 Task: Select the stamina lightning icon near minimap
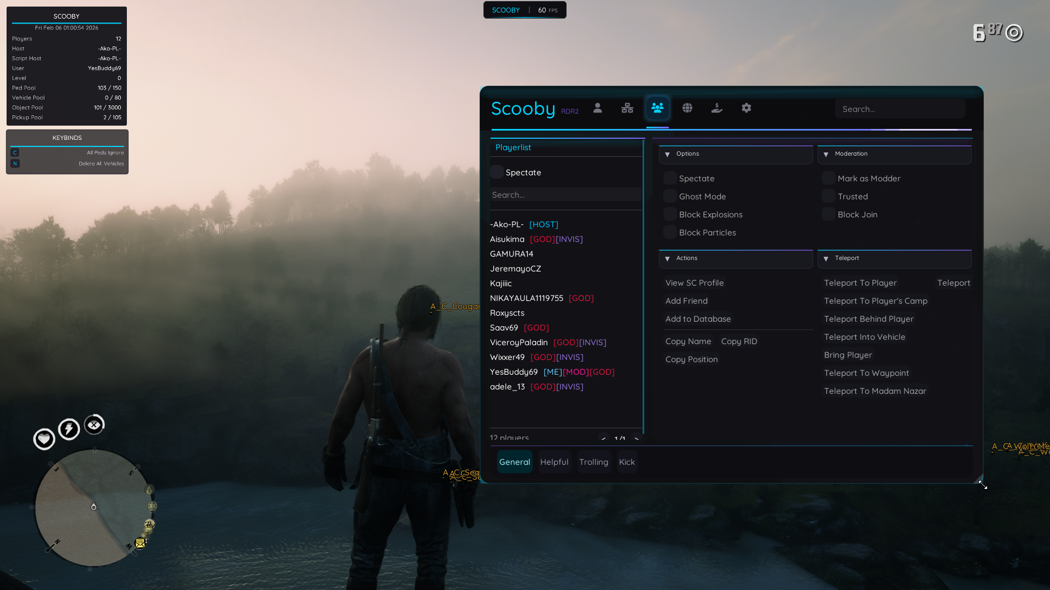pyautogui.click(x=69, y=429)
